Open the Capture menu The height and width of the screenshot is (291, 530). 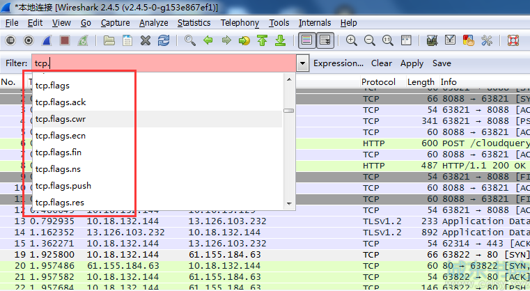point(115,23)
